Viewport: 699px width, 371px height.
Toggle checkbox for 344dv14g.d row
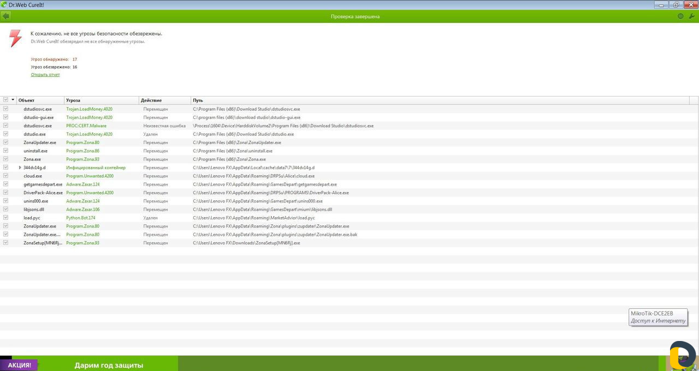5,167
